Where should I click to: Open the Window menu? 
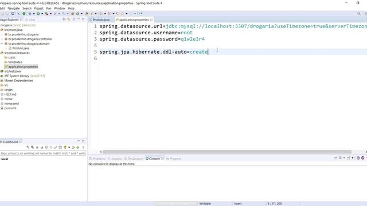point(60,9)
